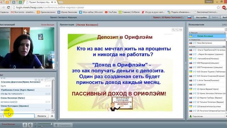Open the Ирина Земскова bookmark
Screen dimensions: 227x128
[67, 12]
